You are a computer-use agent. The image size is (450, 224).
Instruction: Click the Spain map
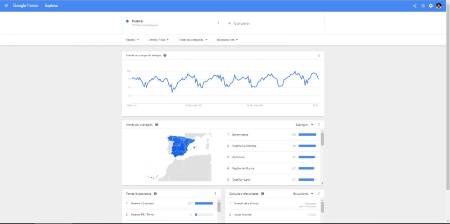coord(179,157)
